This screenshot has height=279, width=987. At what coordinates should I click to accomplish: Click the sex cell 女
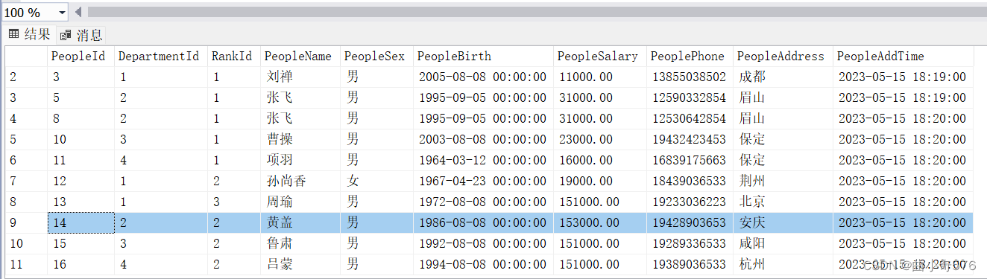pos(377,181)
